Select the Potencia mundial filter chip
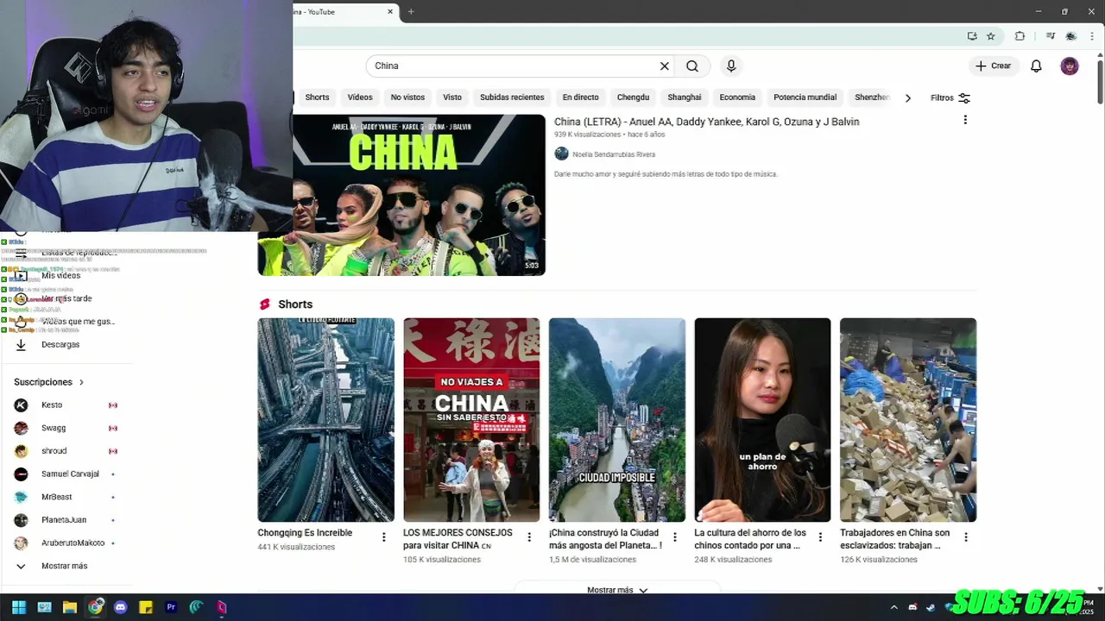Image resolution: width=1105 pixels, height=621 pixels. point(805,97)
